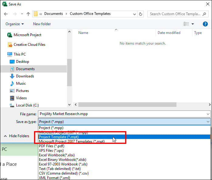Image resolution: width=212 pixels, height=180 pixels.
Task: Open the view options dropdown arrow
Action: click(x=193, y=24)
